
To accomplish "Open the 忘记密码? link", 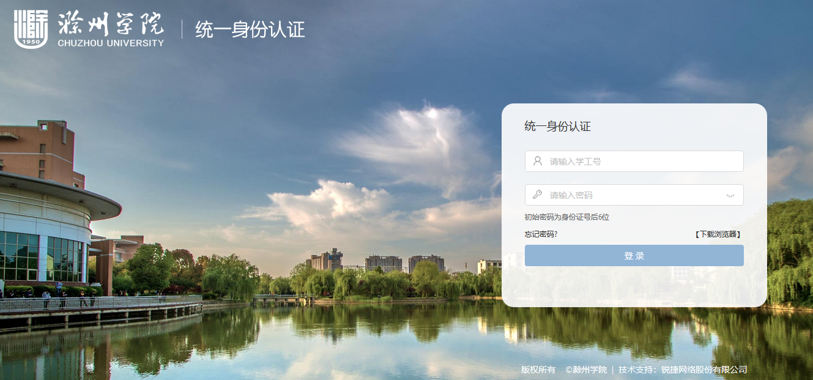I will click(541, 234).
